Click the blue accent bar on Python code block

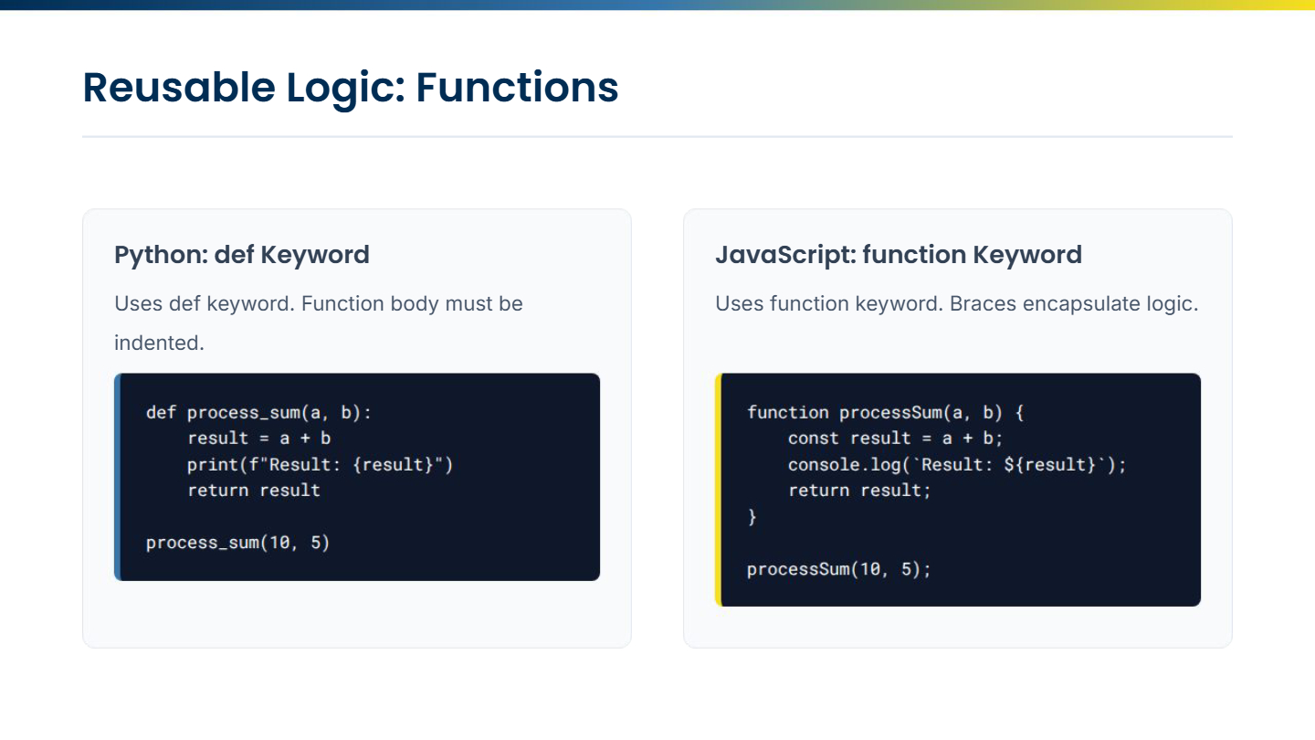[117, 477]
